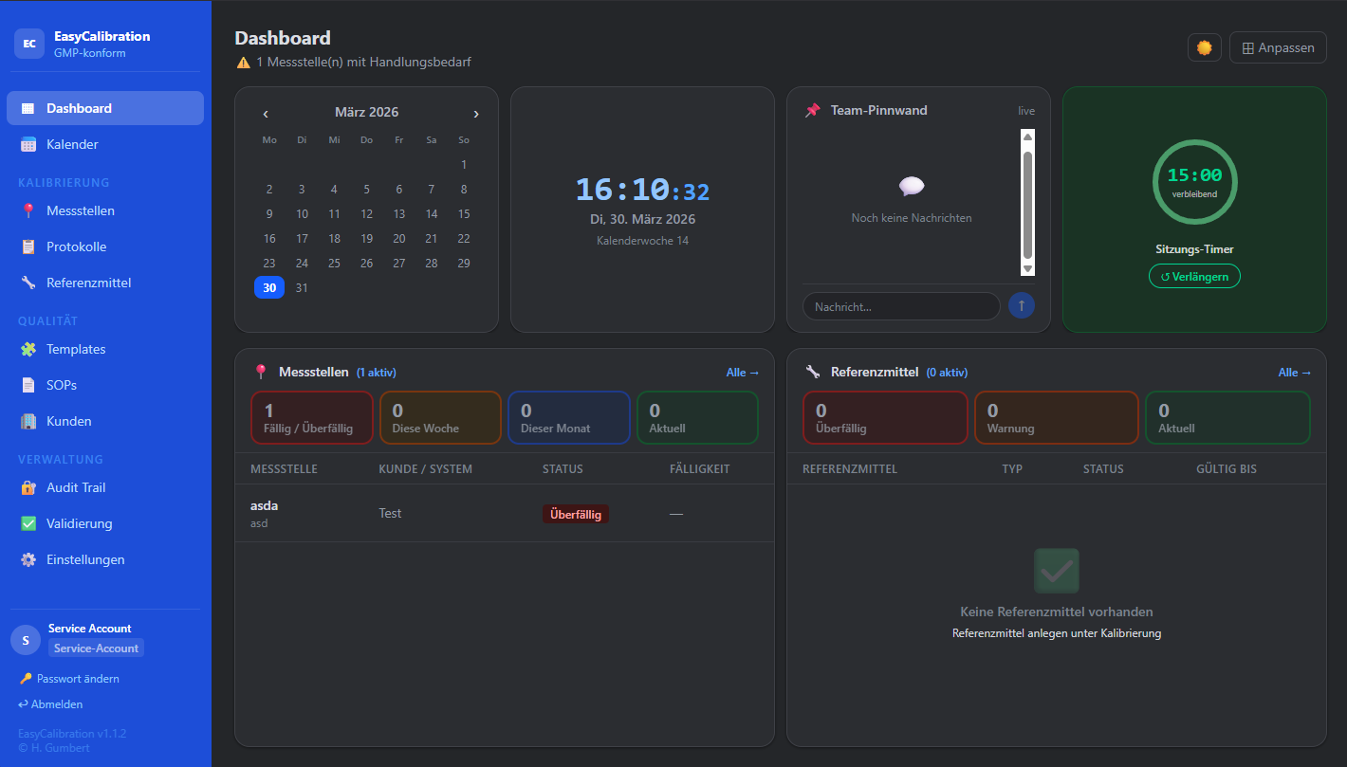Click the Audit Trail lock icon

(x=28, y=487)
